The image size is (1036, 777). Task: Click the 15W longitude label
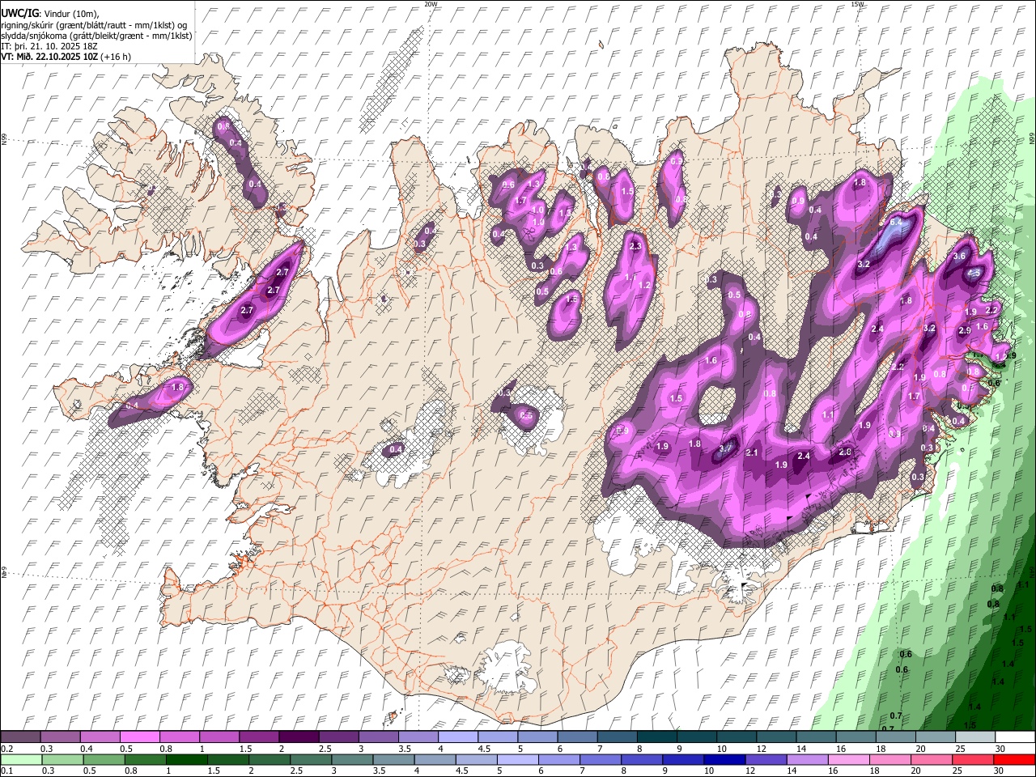pyautogui.click(x=857, y=4)
